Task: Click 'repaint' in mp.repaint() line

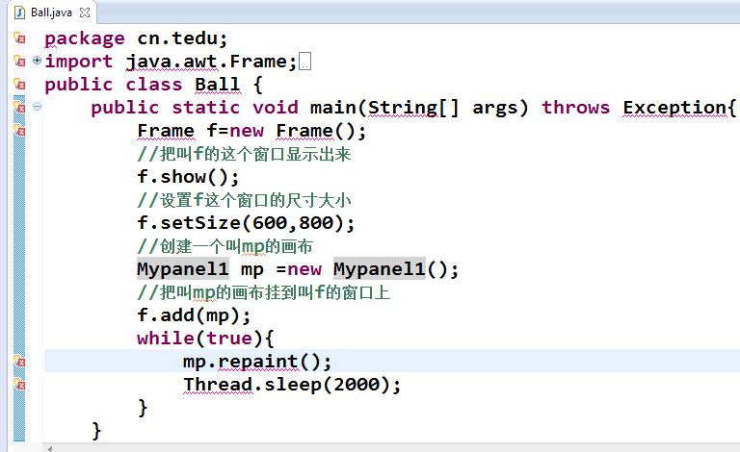Action: click(257, 362)
